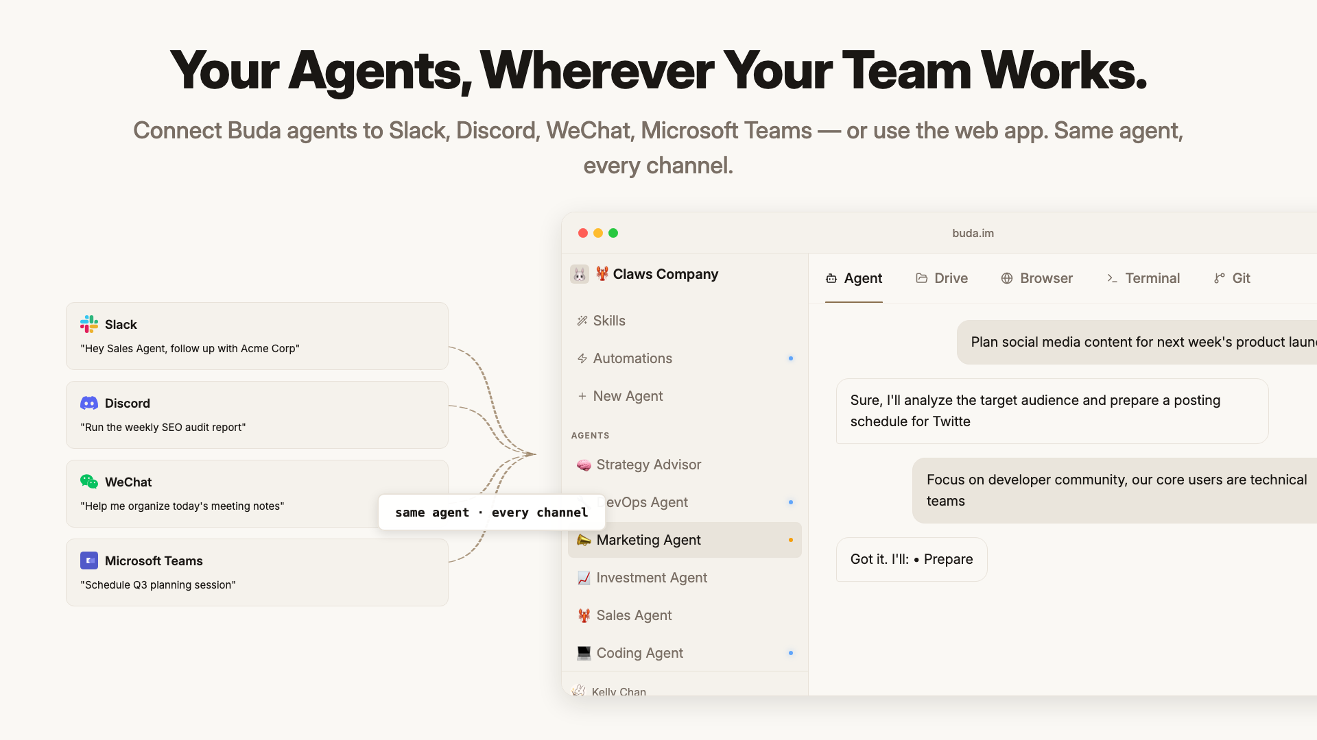Click the plus icon beside New Agent
Viewport: 1317px width, 740px height.
pyautogui.click(x=582, y=396)
